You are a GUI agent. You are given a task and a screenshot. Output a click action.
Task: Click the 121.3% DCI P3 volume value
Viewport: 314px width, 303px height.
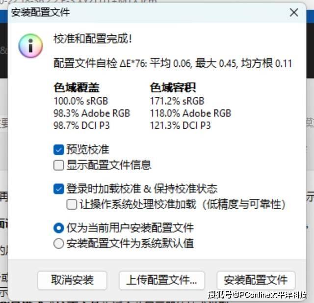tap(180, 126)
